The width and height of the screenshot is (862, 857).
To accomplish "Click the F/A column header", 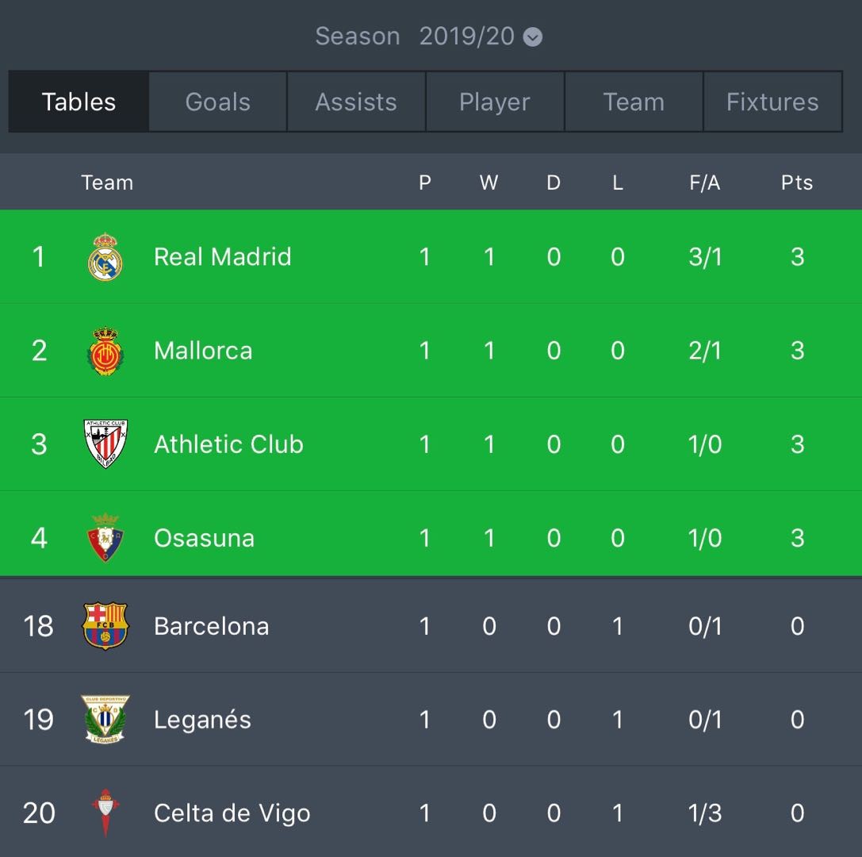I will pyautogui.click(x=705, y=182).
